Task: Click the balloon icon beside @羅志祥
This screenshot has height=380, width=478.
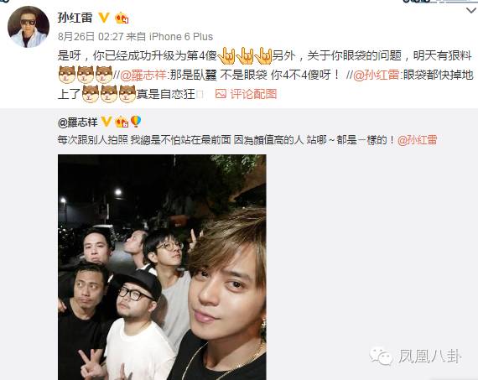Action: coord(136,121)
